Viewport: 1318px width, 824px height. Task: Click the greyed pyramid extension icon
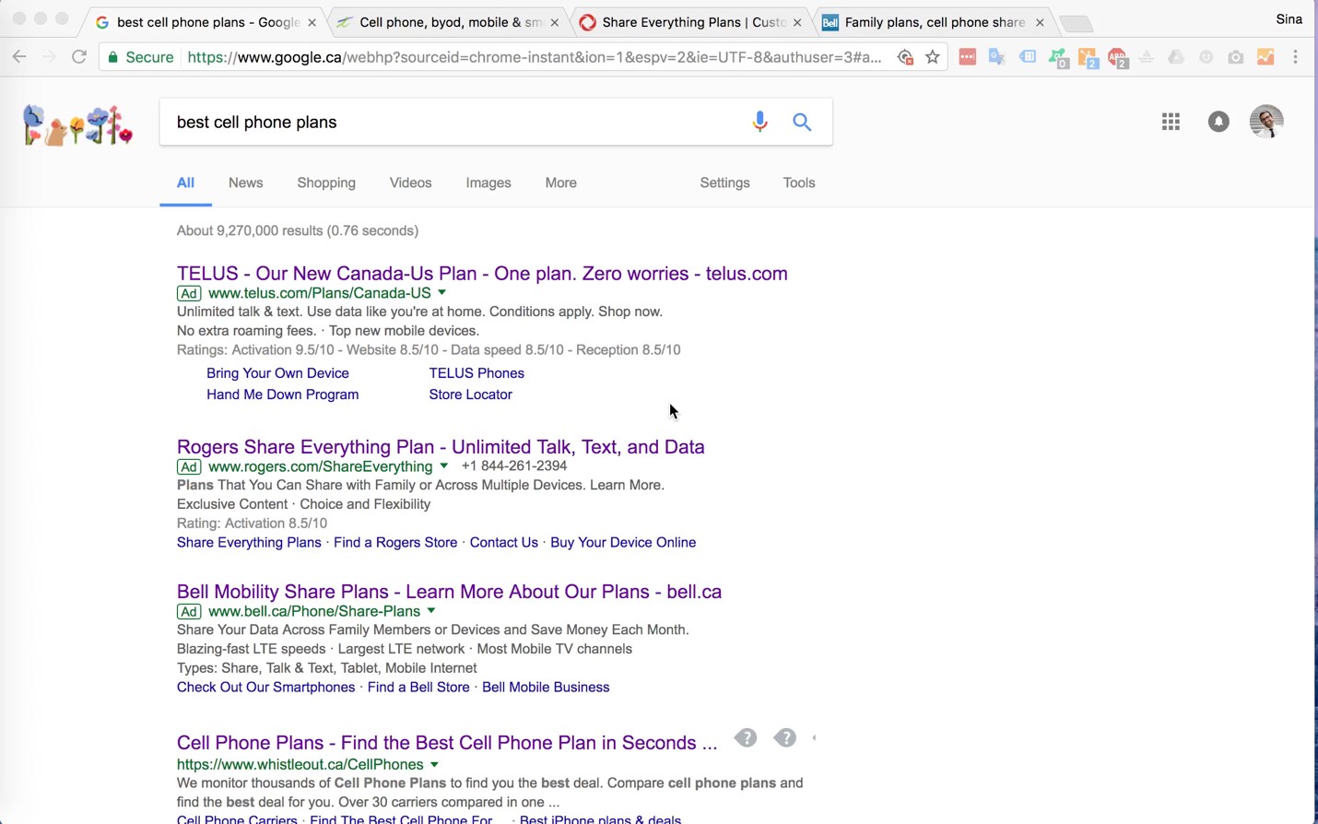[1147, 57]
